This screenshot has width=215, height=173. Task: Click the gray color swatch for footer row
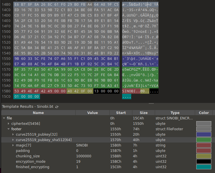[x=204, y=129]
